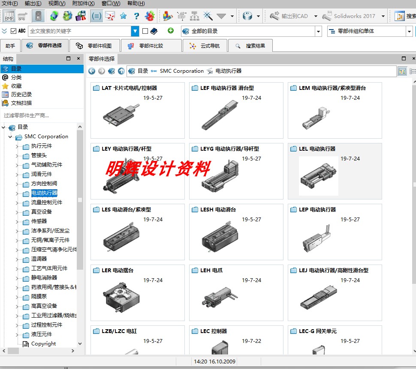The height and width of the screenshot is (369, 416).
Task: Select 传感器 in the catalog tree
Action: [39, 221]
